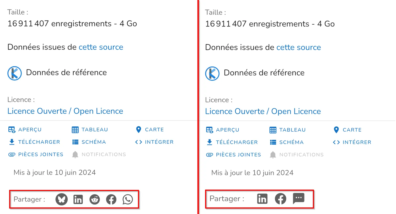Click INTÉGRER in the right panel
Image resolution: width=396 pixels, height=214 pixels.
pos(352,142)
